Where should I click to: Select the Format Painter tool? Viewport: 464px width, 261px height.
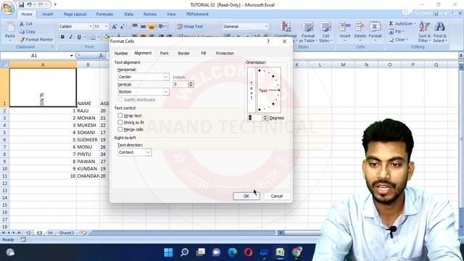(x=36, y=39)
